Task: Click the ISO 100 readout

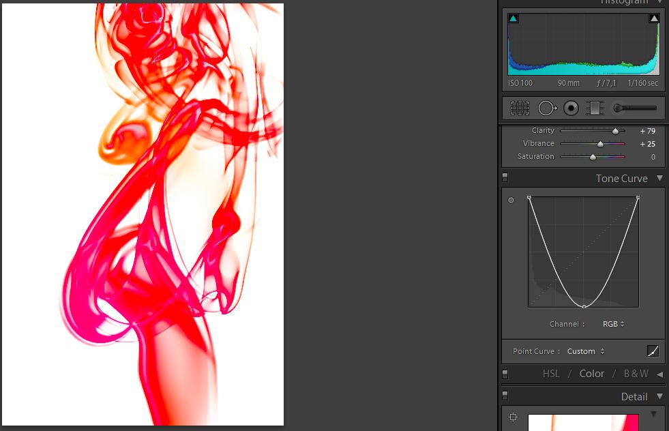Action: coord(520,83)
